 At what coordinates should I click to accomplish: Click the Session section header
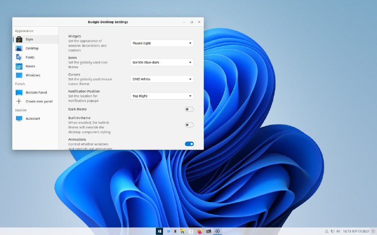[21, 110]
